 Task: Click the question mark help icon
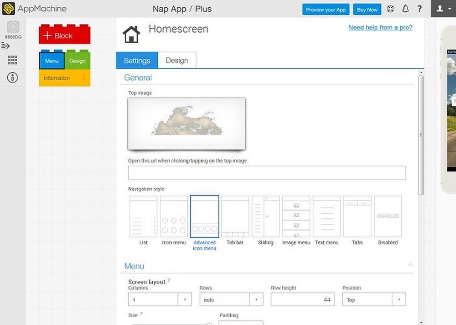pos(420,9)
